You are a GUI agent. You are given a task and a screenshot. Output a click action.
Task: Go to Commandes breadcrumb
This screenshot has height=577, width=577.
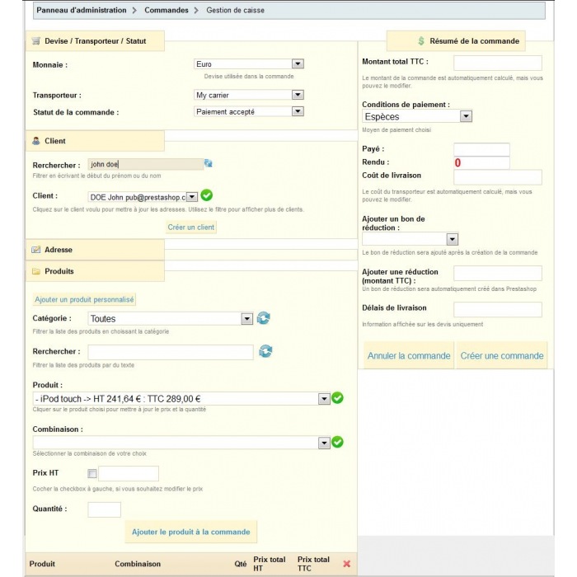[x=167, y=10]
